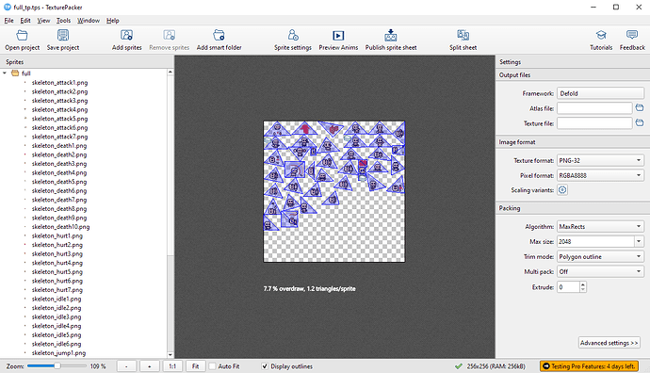Publish the sprite sheet
Screen dimensions: 650x373
coord(391,36)
